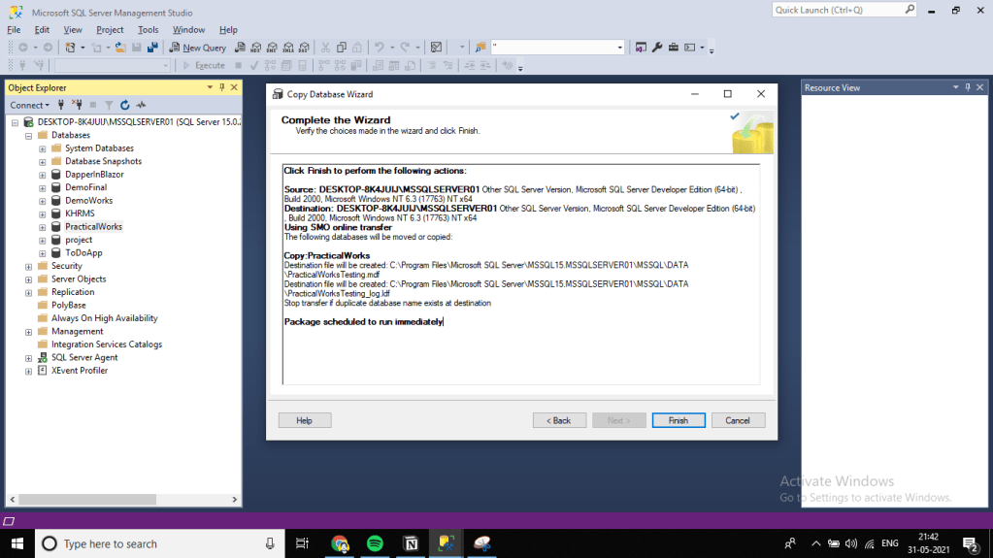
Task: Click the Refresh icon in Object Explorer
Action: pos(125,105)
